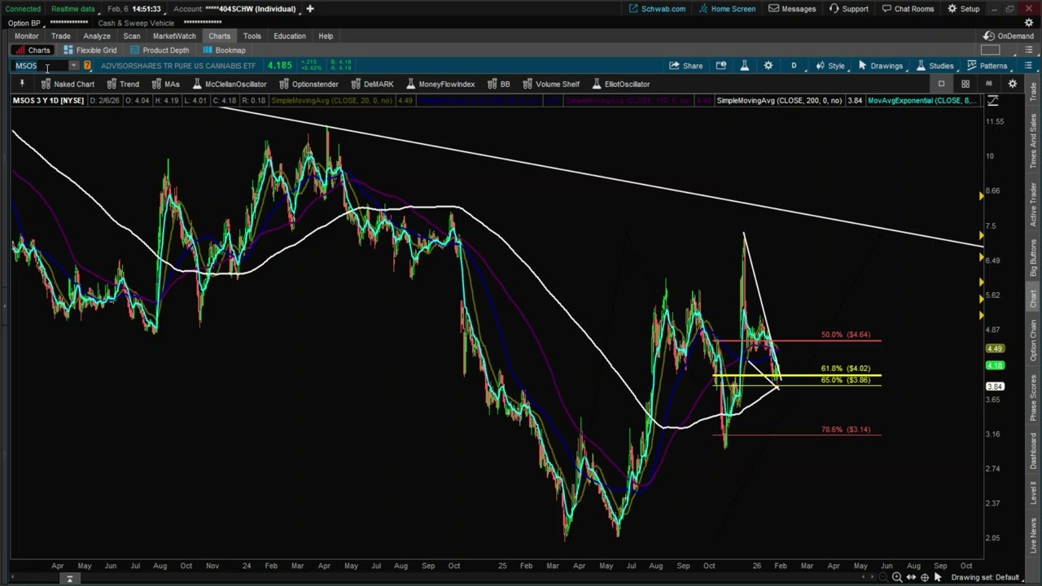Open the MarketWatch tab
The width and height of the screenshot is (1042, 586).
click(174, 36)
